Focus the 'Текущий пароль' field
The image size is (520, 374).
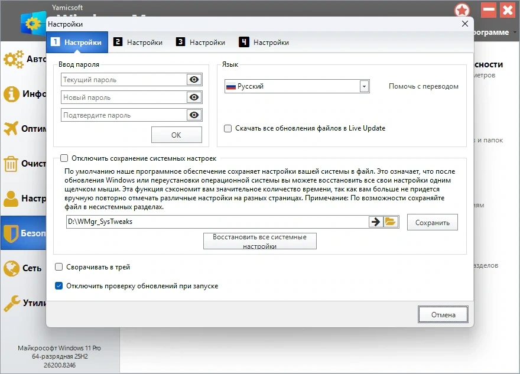pos(124,80)
